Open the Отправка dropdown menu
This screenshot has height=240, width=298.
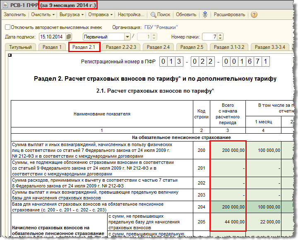100,14
